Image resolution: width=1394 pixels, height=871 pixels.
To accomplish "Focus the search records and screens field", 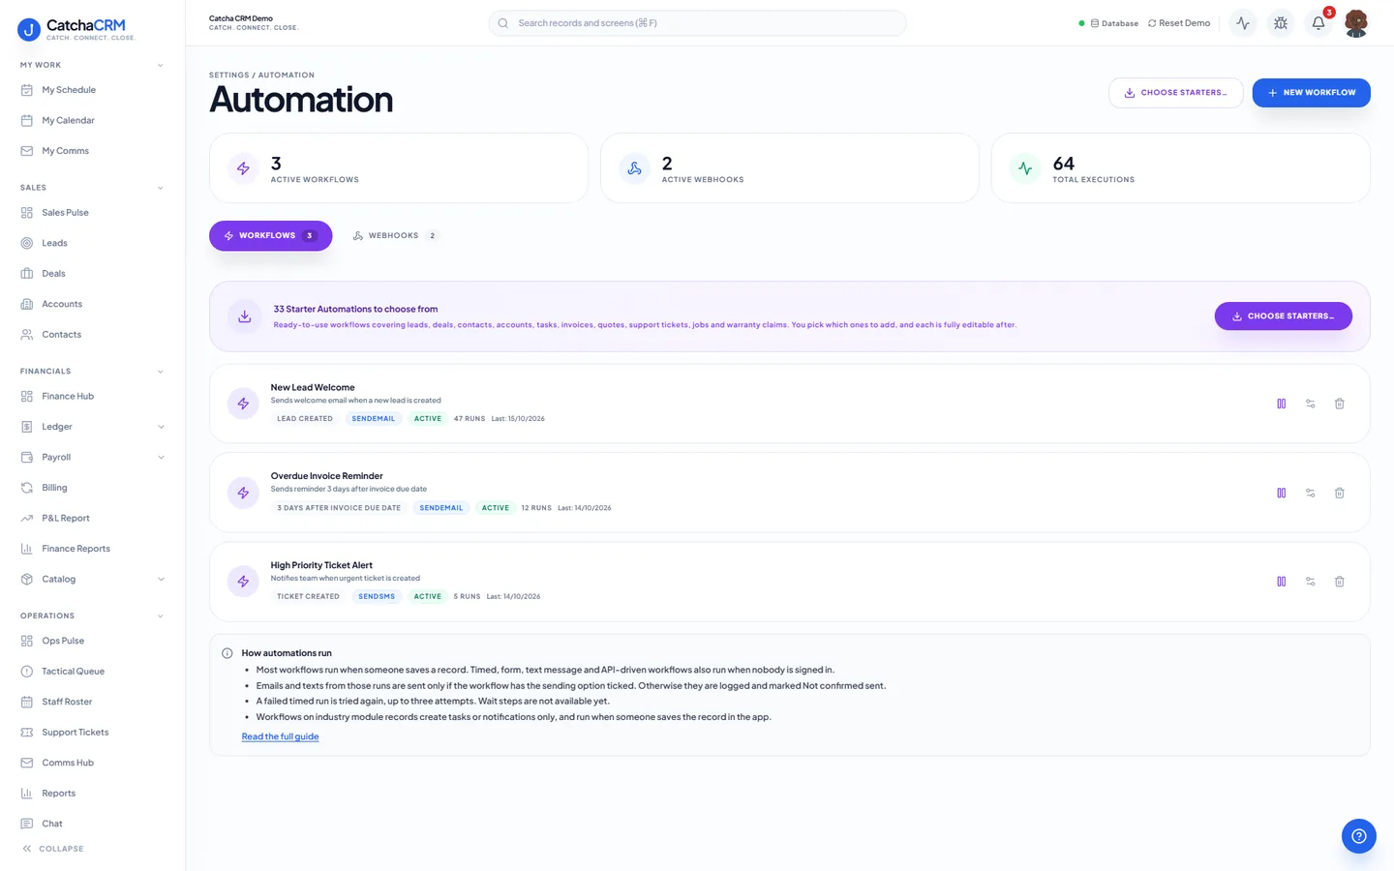I will point(697,23).
